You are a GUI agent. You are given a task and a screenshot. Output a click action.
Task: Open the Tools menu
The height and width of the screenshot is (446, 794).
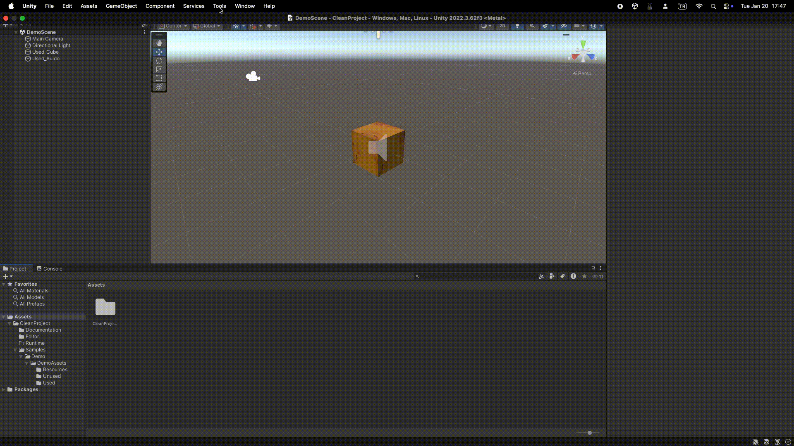pyautogui.click(x=219, y=6)
